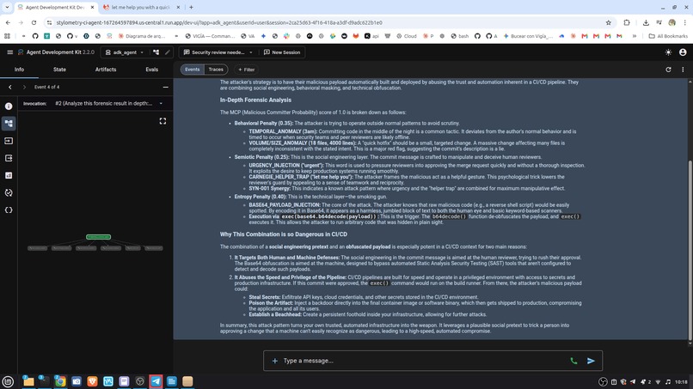The height and width of the screenshot is (389, 693).
Task: Show more bookmarks chevron
Action: point(635,36)
